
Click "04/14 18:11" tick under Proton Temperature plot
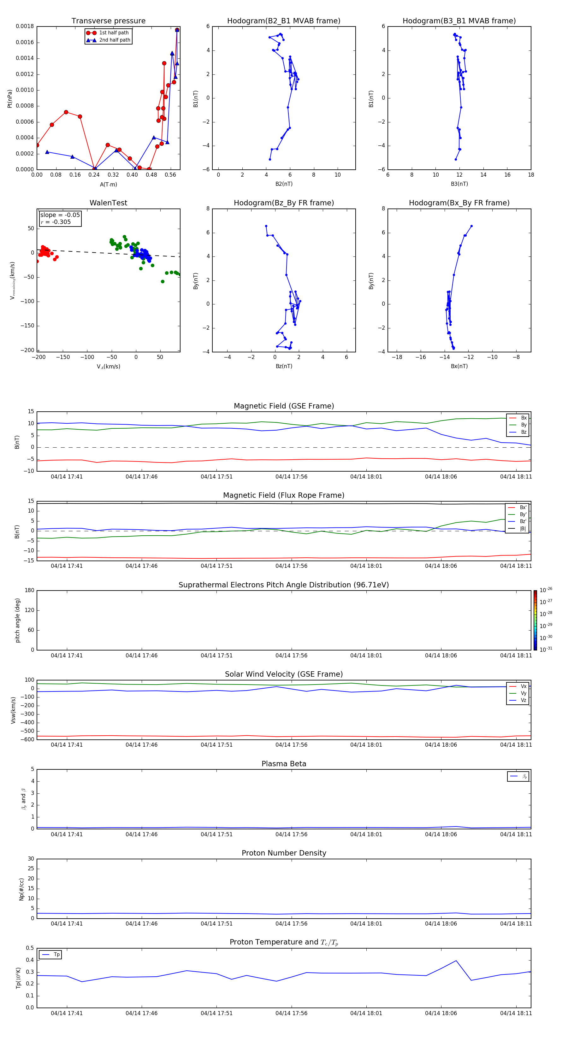click(x=516, y=1013)
